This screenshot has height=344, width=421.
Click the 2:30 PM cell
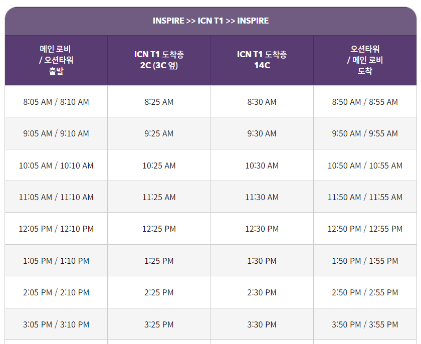click(x=262, y=292)
